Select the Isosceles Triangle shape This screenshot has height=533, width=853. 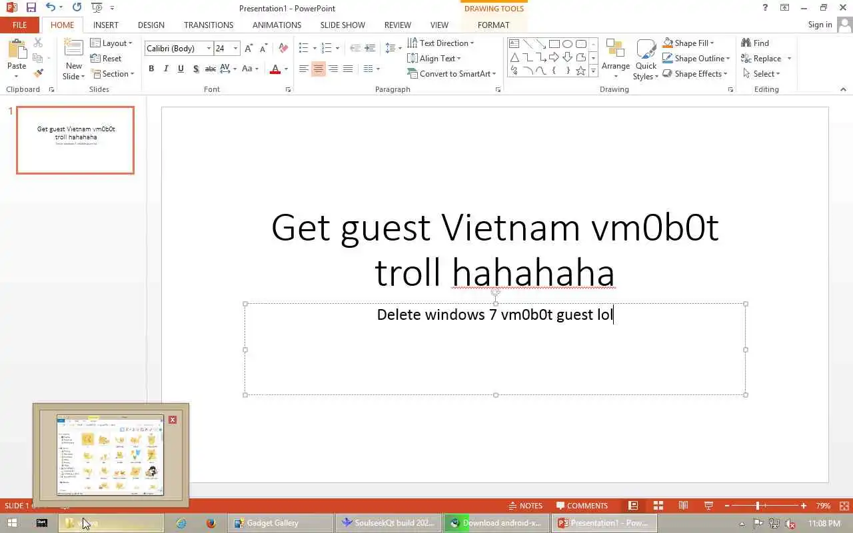click(514, 57)
